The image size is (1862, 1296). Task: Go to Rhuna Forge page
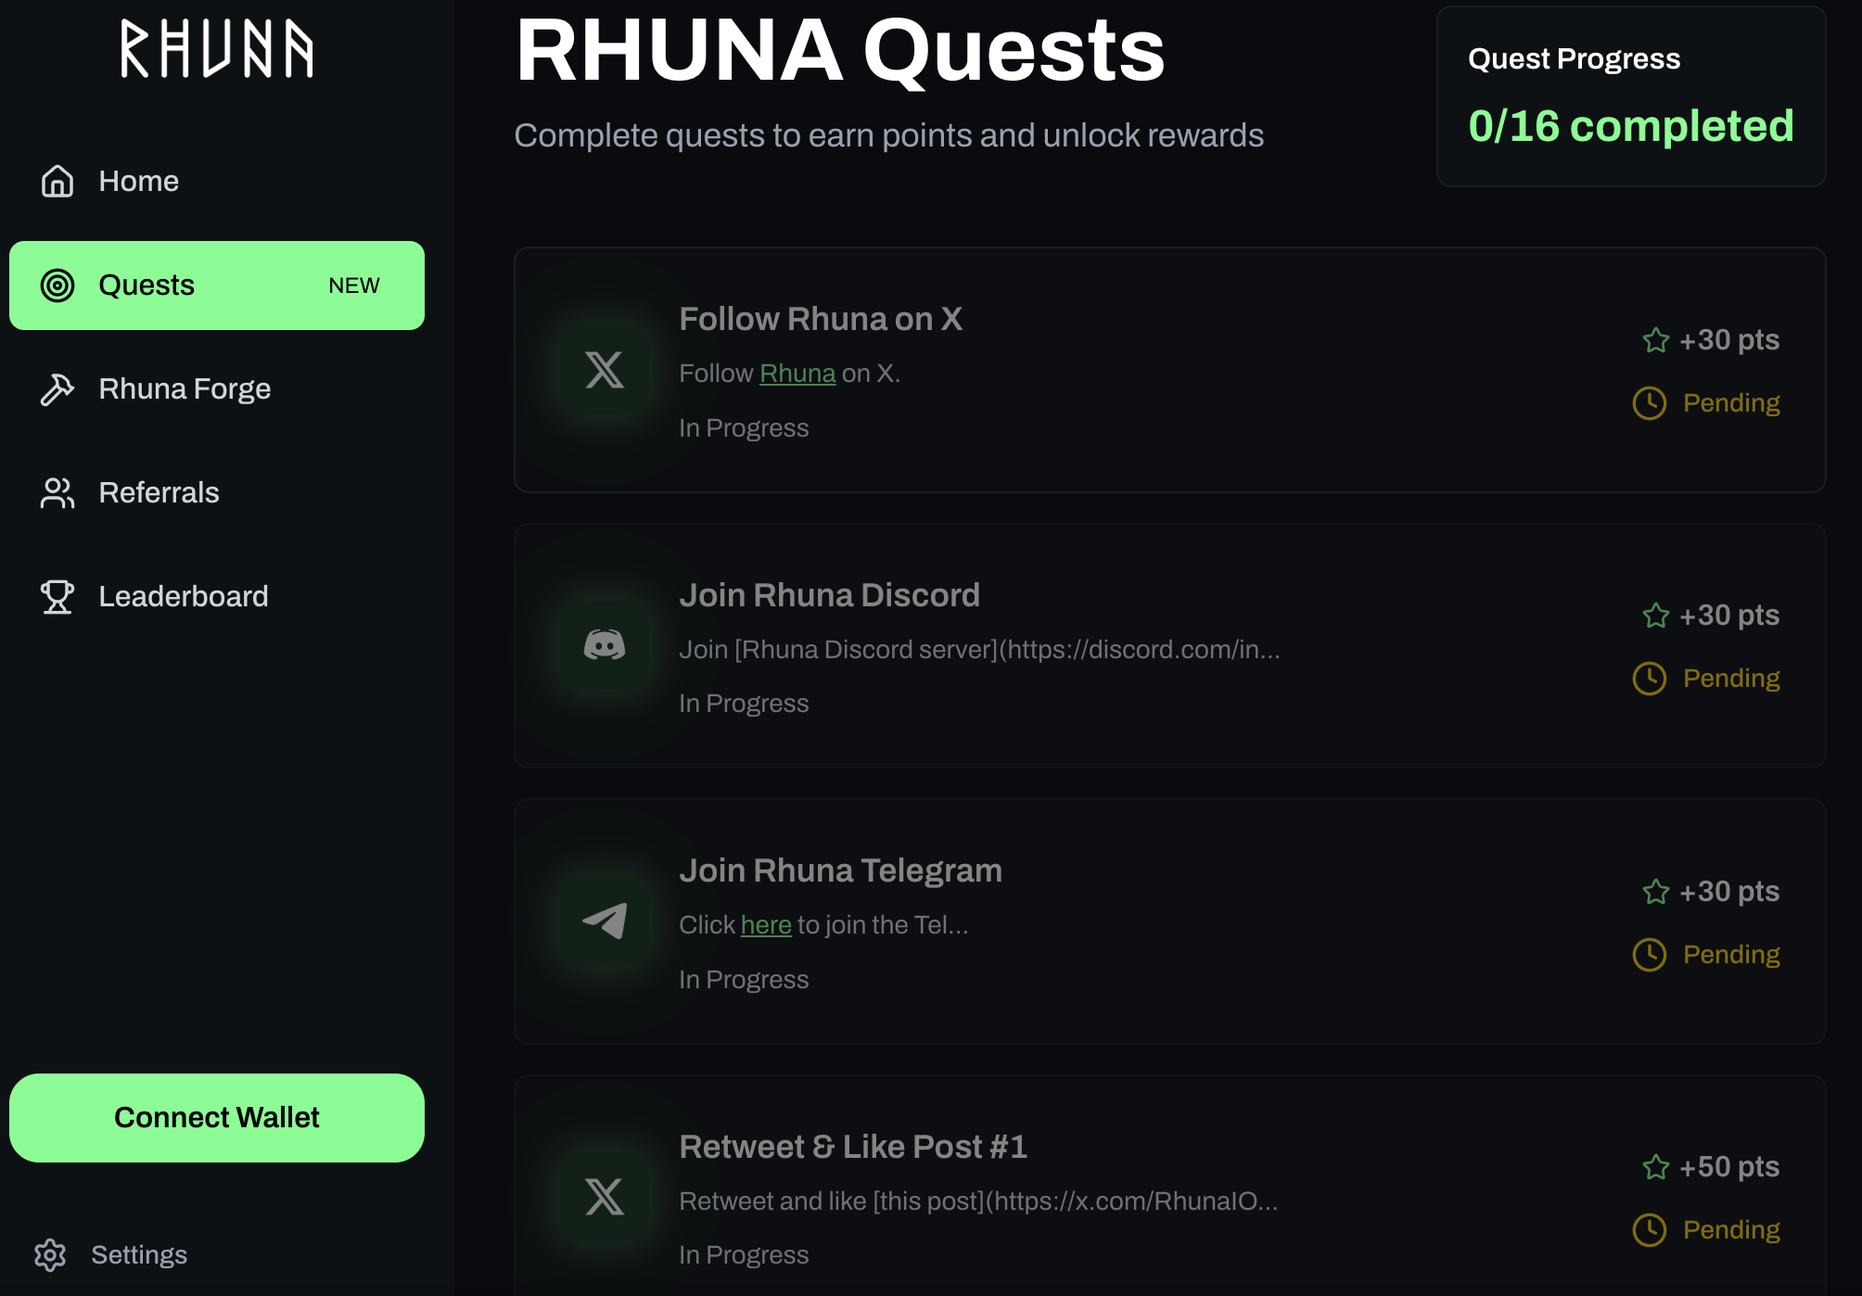pos(185,388)
